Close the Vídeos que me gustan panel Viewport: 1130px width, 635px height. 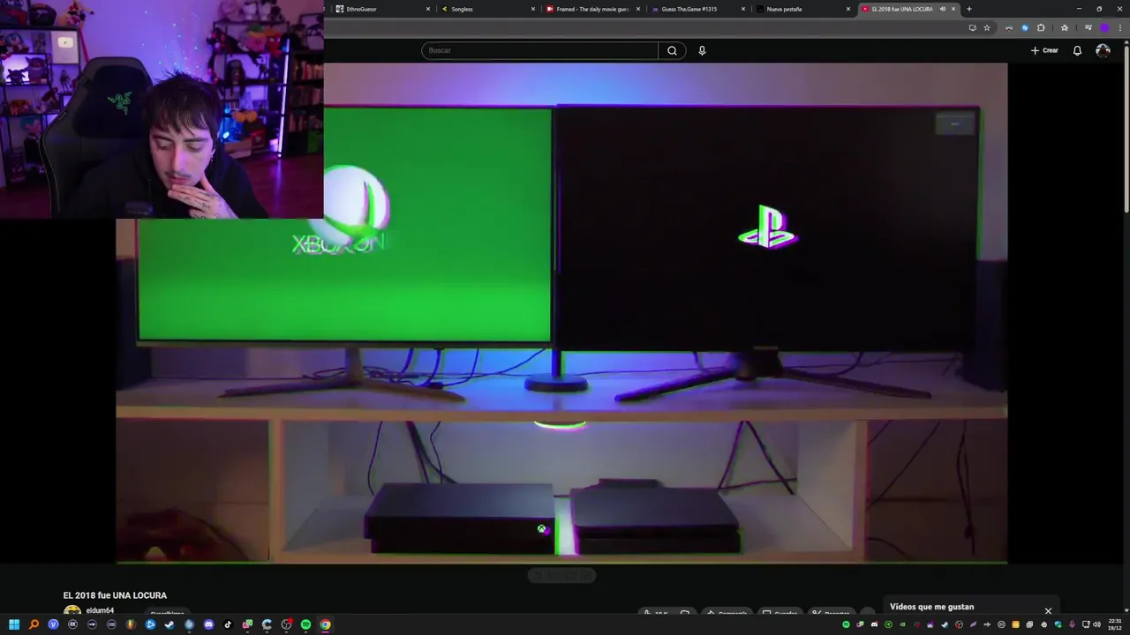[1048, 610]
